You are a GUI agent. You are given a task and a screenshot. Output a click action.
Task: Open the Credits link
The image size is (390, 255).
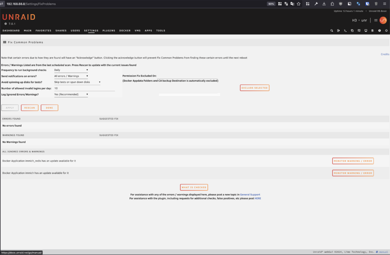pos(385,54)
